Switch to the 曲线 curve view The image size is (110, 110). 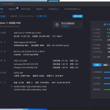coord(105,65)
